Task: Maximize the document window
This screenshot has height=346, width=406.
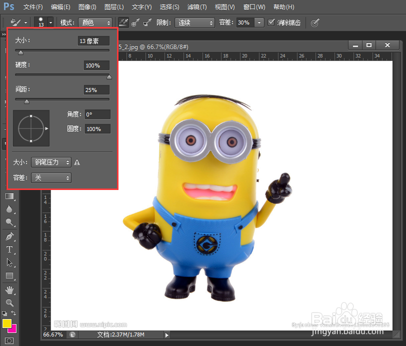Action: pyautogui.click(x=369, y=45)
